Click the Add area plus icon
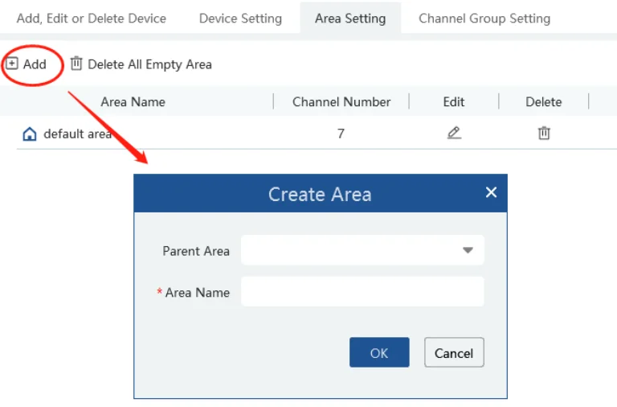 [12, 64]
